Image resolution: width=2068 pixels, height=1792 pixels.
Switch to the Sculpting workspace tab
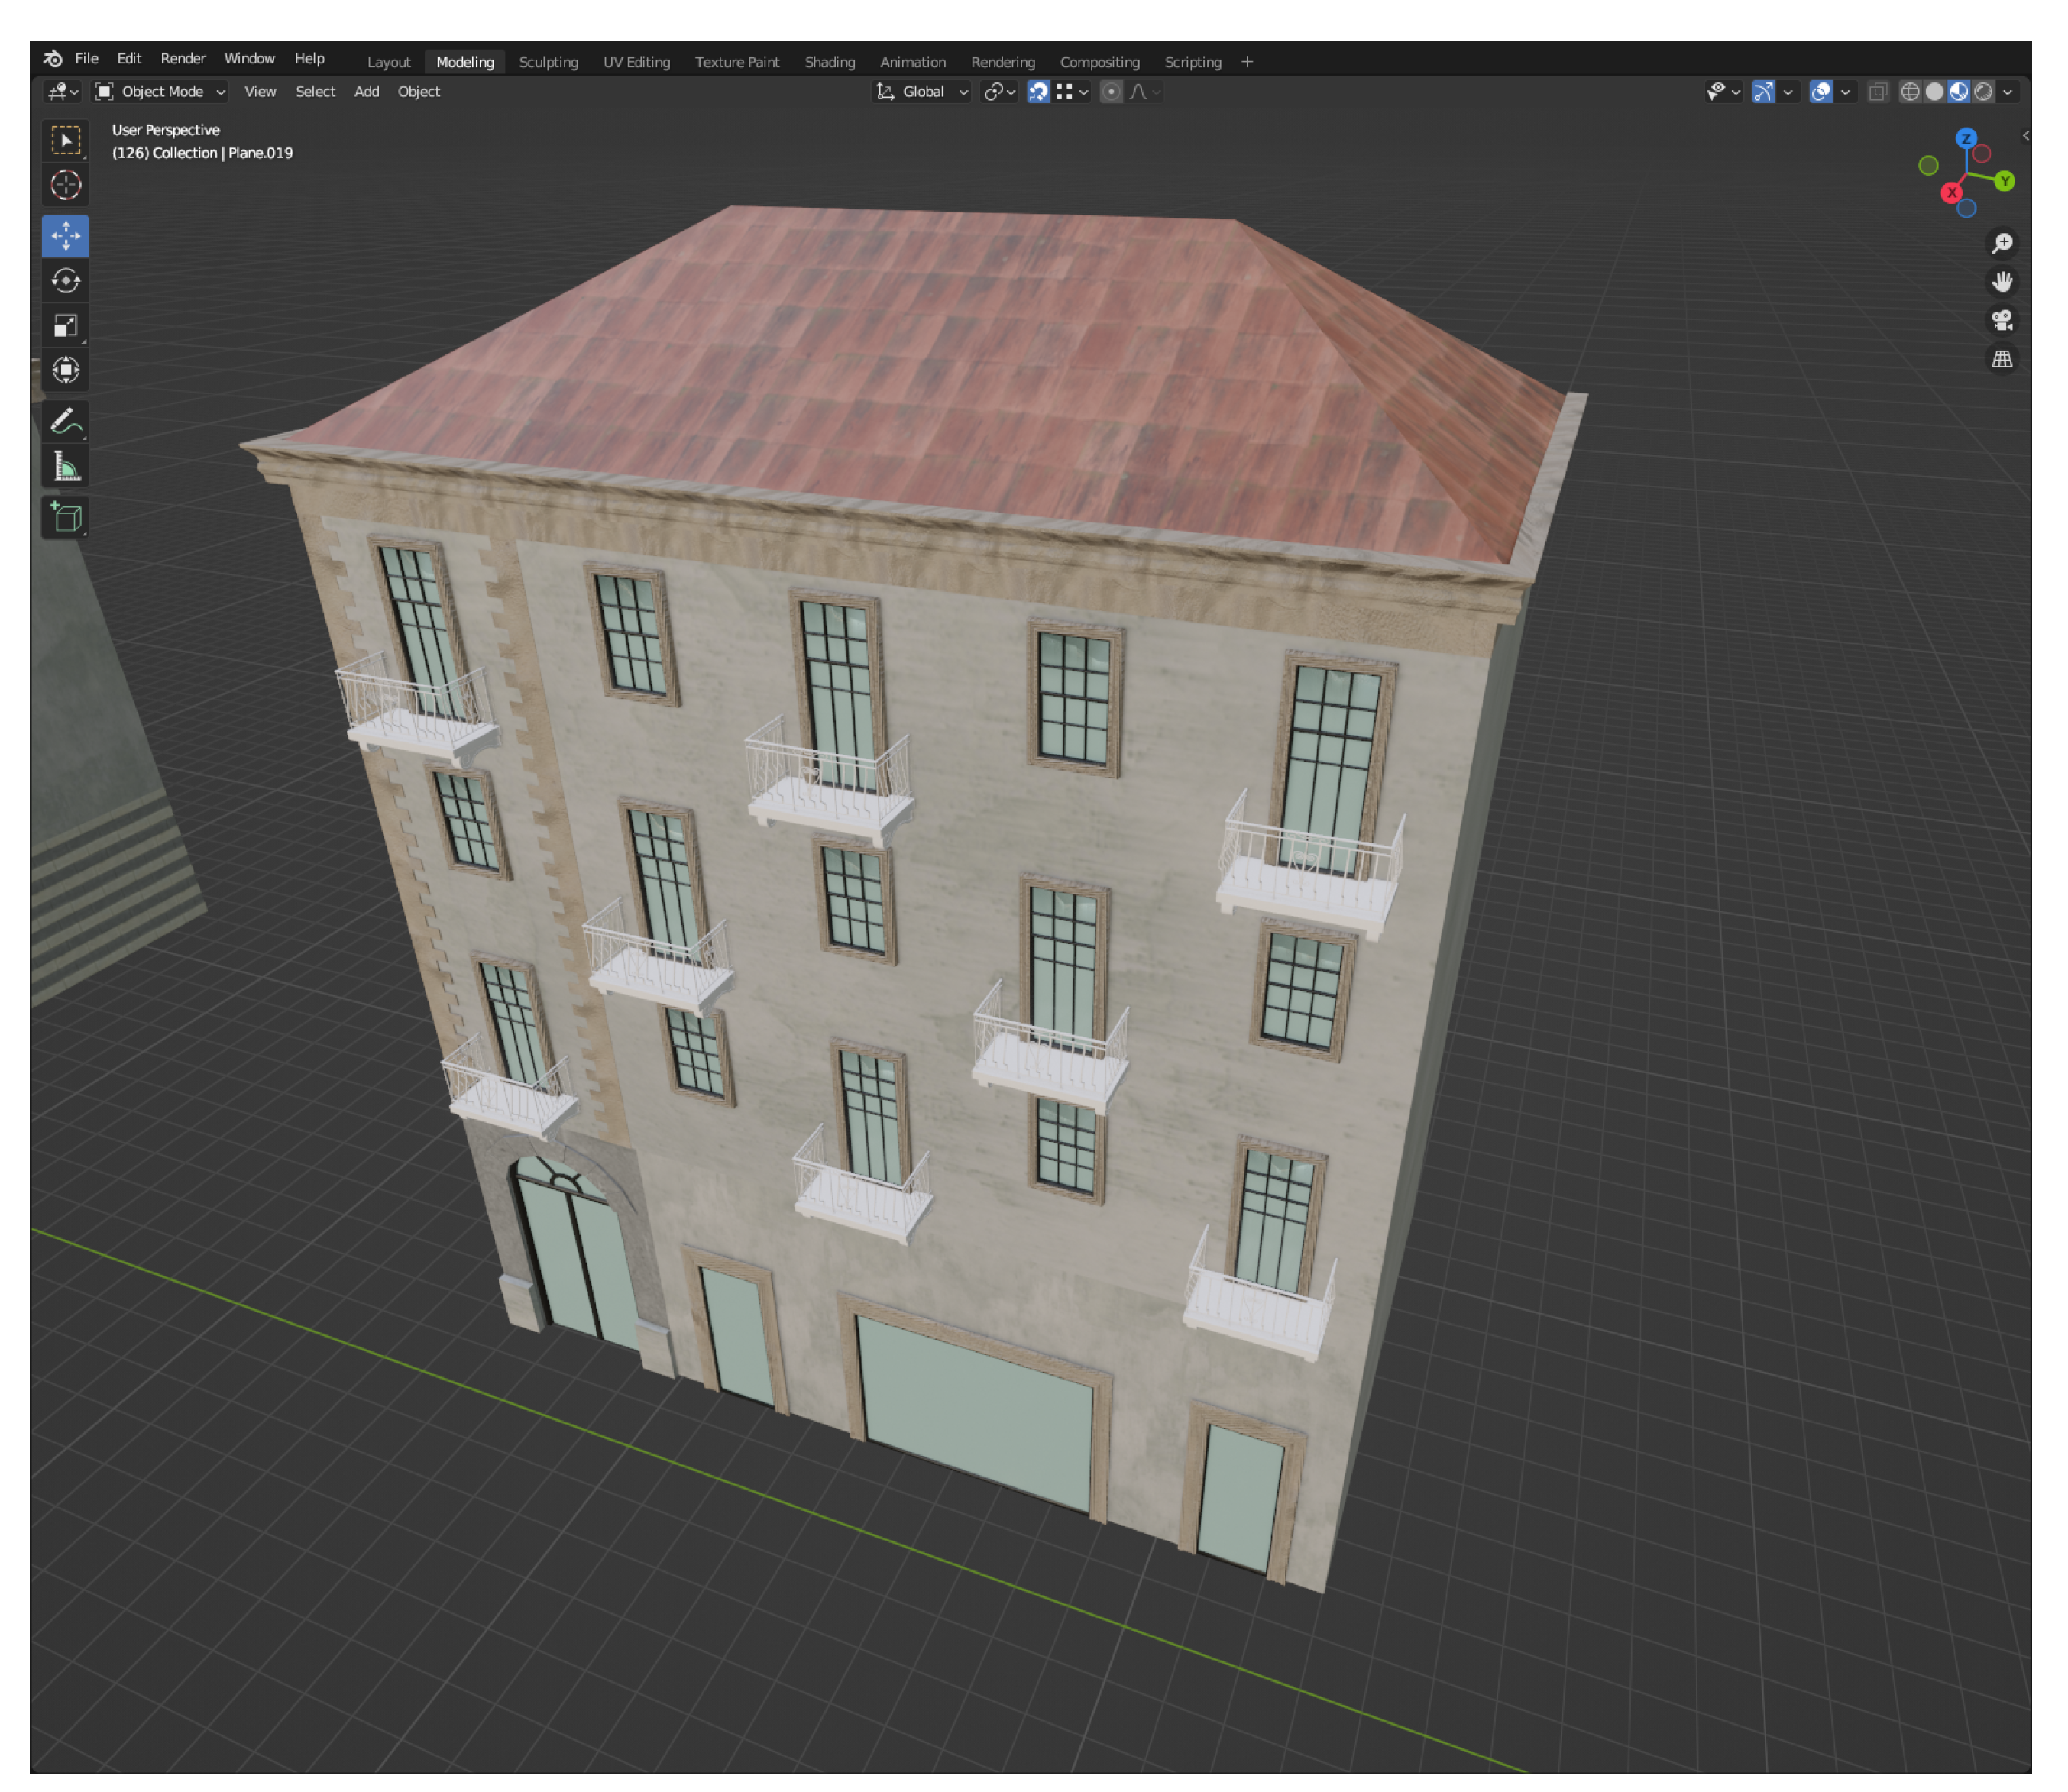548,62
